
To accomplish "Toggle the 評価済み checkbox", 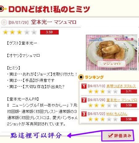I will (x=110, y=136).
